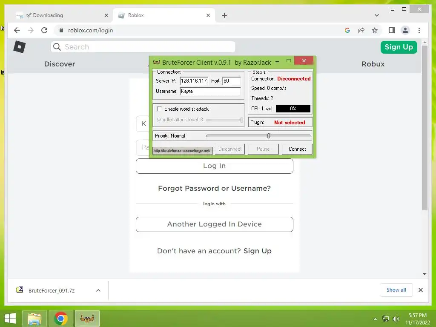The height and width of the screenshot is (327, 436).
Task: Toggle the Chrome side panel icon
Action: [x=392, y=30]
